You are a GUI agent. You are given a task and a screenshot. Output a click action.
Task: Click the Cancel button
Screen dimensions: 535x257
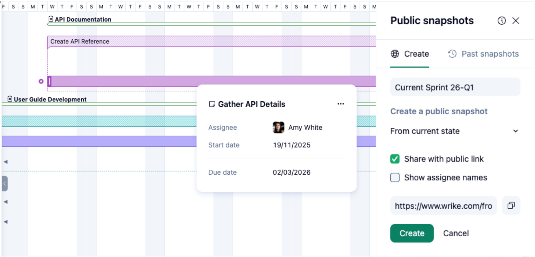coord(456,233)
